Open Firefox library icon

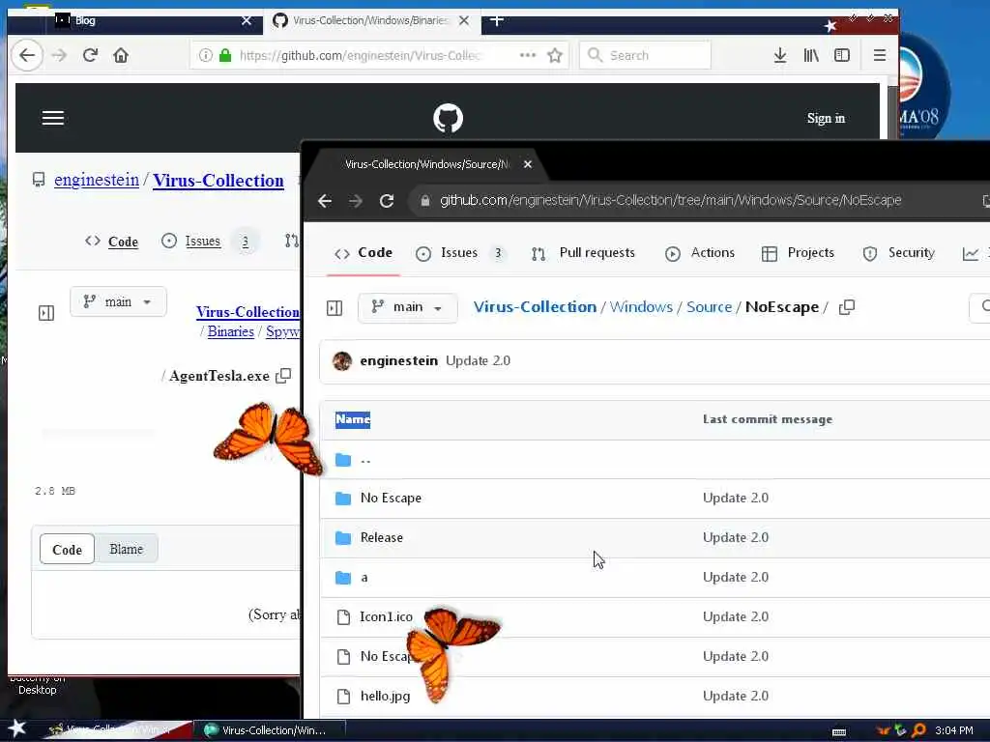click(811, 55)
